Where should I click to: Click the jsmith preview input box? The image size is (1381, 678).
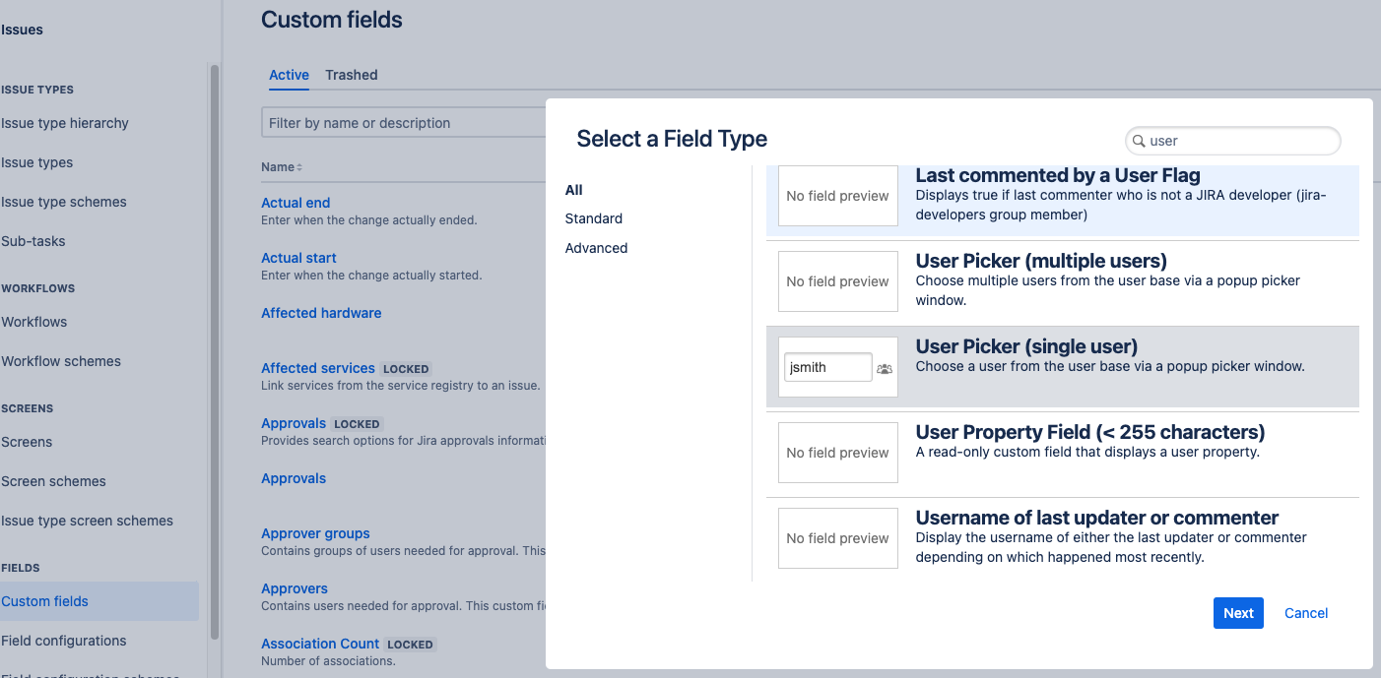coord(828,367)
